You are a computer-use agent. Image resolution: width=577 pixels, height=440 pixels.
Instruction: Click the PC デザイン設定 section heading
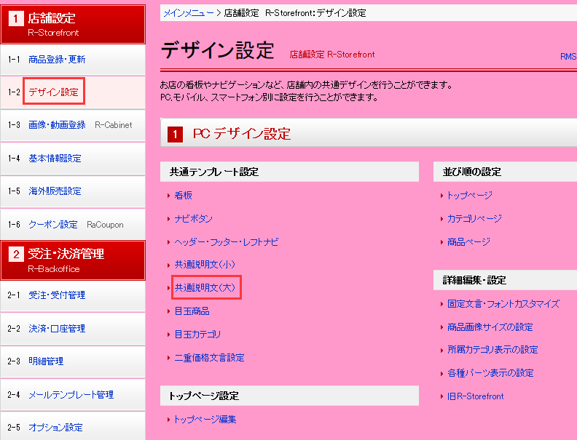242,134
